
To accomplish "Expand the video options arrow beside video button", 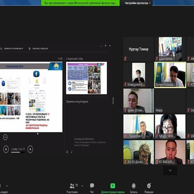I will [7, 186].
